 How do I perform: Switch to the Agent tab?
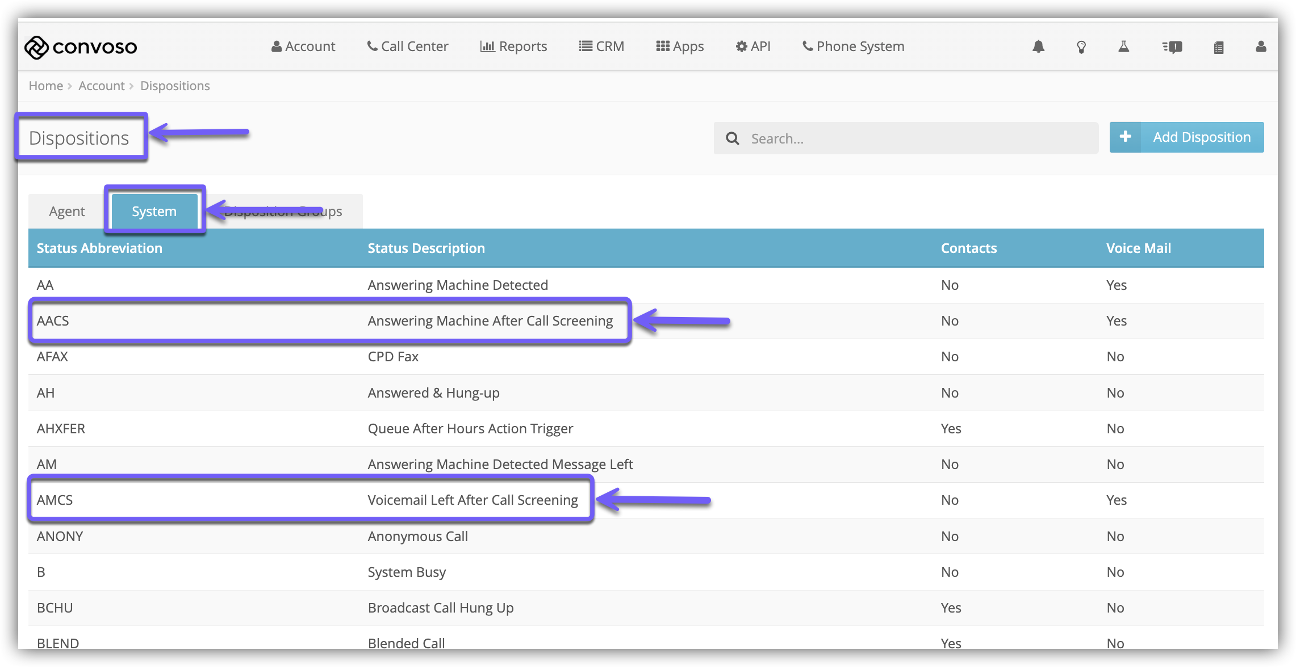pos(66,212)
